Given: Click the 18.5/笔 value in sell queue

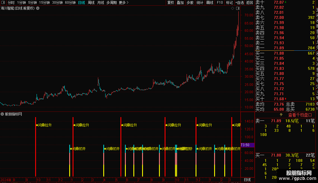Looking at the screenshot, I should pyautogui.click(x=292, y=121).
